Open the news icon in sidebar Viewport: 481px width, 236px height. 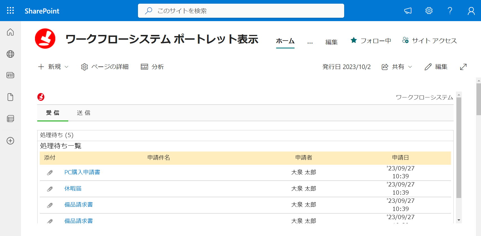10,75
